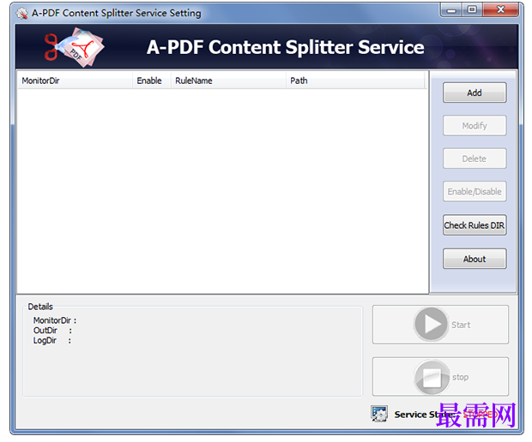The image size is (532, 442).
Task: Click the LogDir : details label
Action: click(x=52, y=340)
